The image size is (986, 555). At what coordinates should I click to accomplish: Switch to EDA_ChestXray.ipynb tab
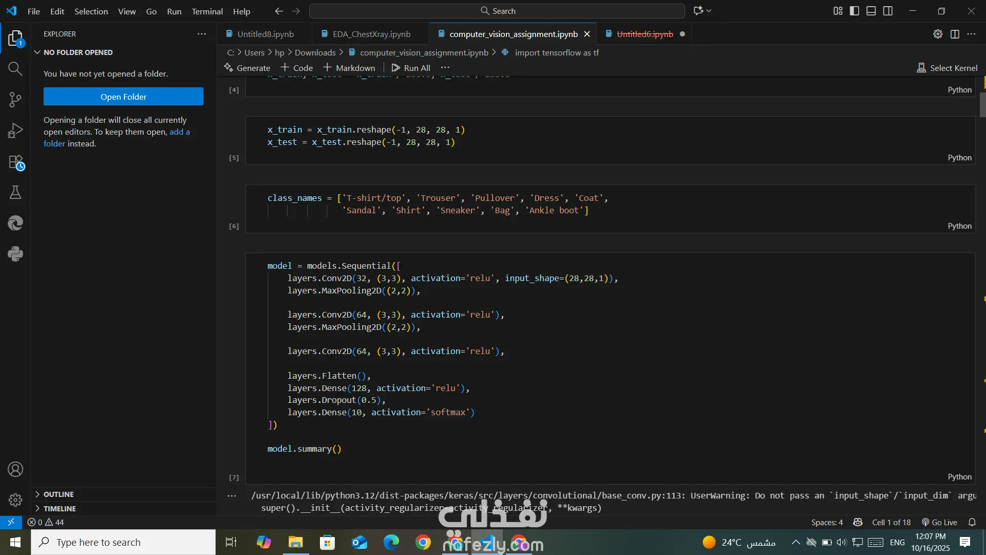pos(371,34)
